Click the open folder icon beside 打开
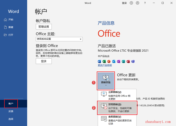This screenshot has width=176, height=126. coord(5,35)
